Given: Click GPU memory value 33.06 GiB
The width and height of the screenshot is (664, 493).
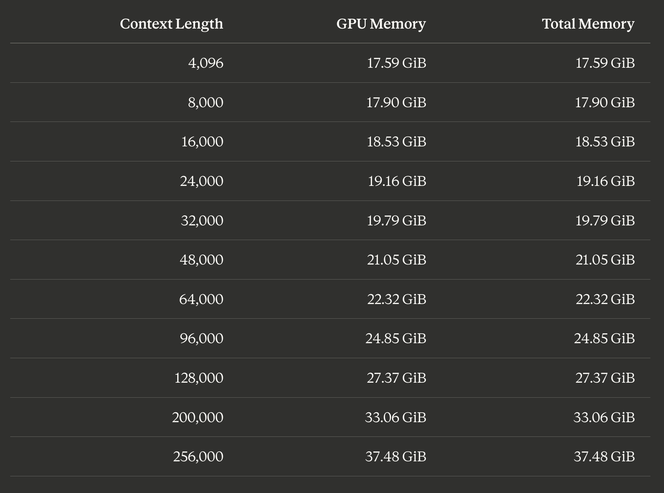Looking at the screenshot, I should [396, 417].
